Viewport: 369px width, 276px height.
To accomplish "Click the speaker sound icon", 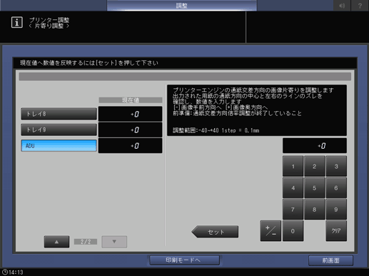I will [342, 6].
